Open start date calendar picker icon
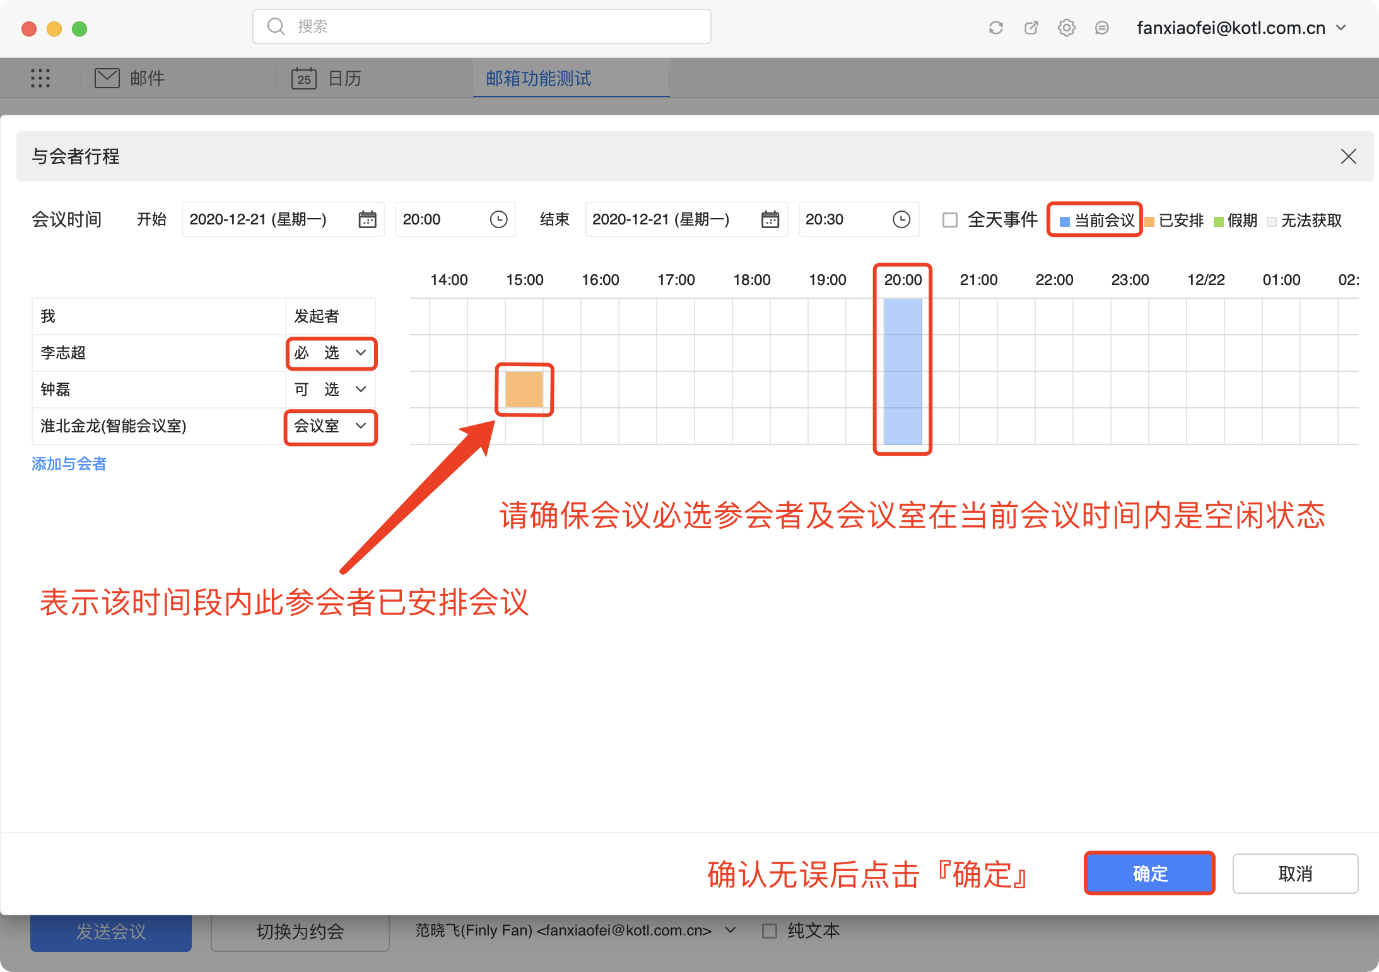The image size is (1379, 972). [367, 219]
